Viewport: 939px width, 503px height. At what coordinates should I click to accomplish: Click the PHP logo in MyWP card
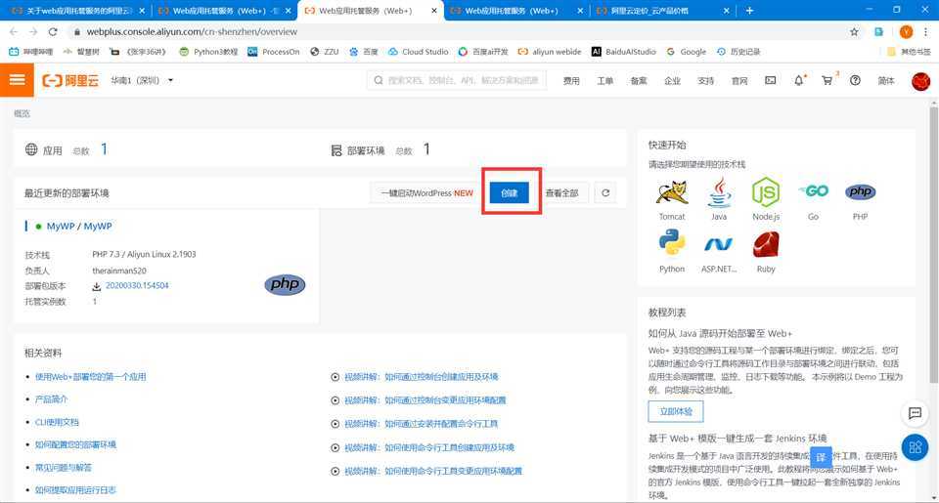[x=285, y=284]
